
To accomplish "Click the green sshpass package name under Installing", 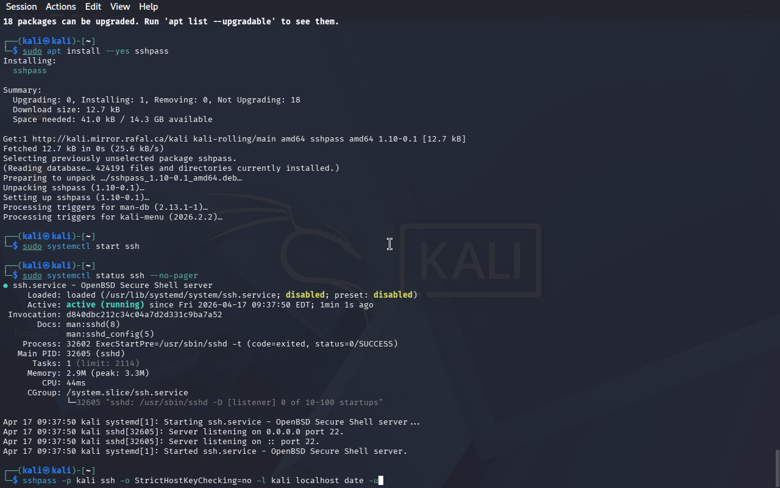I will coord(30,71).
